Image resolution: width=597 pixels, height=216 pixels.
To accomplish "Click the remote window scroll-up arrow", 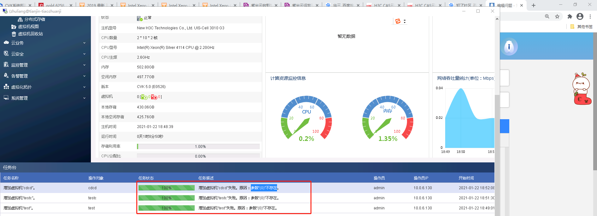I will click(x=497, y=19).
